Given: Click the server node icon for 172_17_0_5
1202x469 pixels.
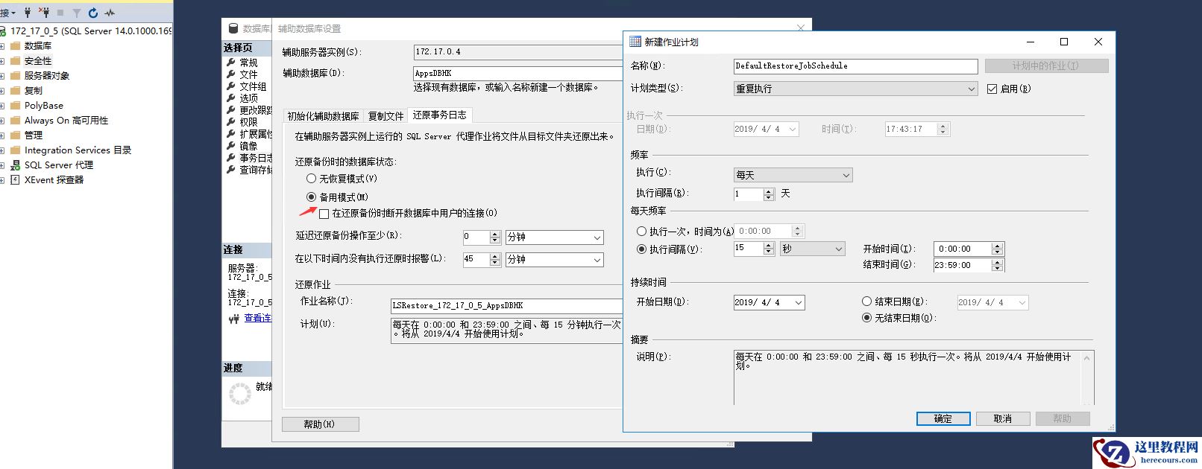Looking at the screenshot, I should click(x=3, y=31).
